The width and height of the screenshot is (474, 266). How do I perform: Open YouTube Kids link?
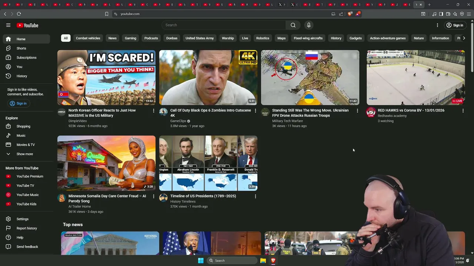pos(26,204)
